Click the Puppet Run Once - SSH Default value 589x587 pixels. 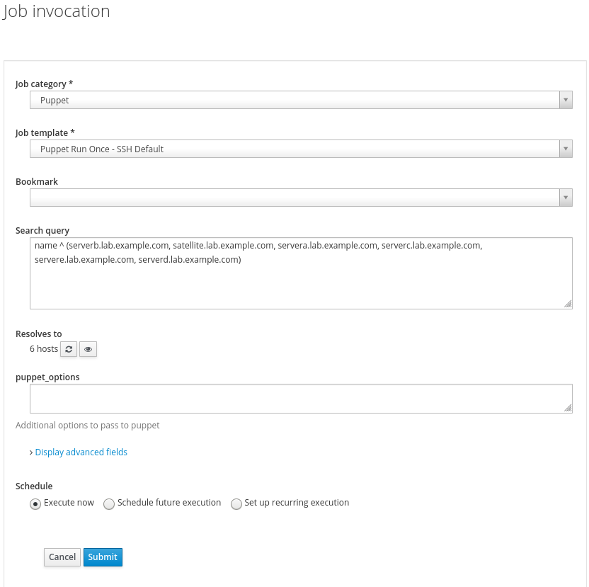click(102, 149)
